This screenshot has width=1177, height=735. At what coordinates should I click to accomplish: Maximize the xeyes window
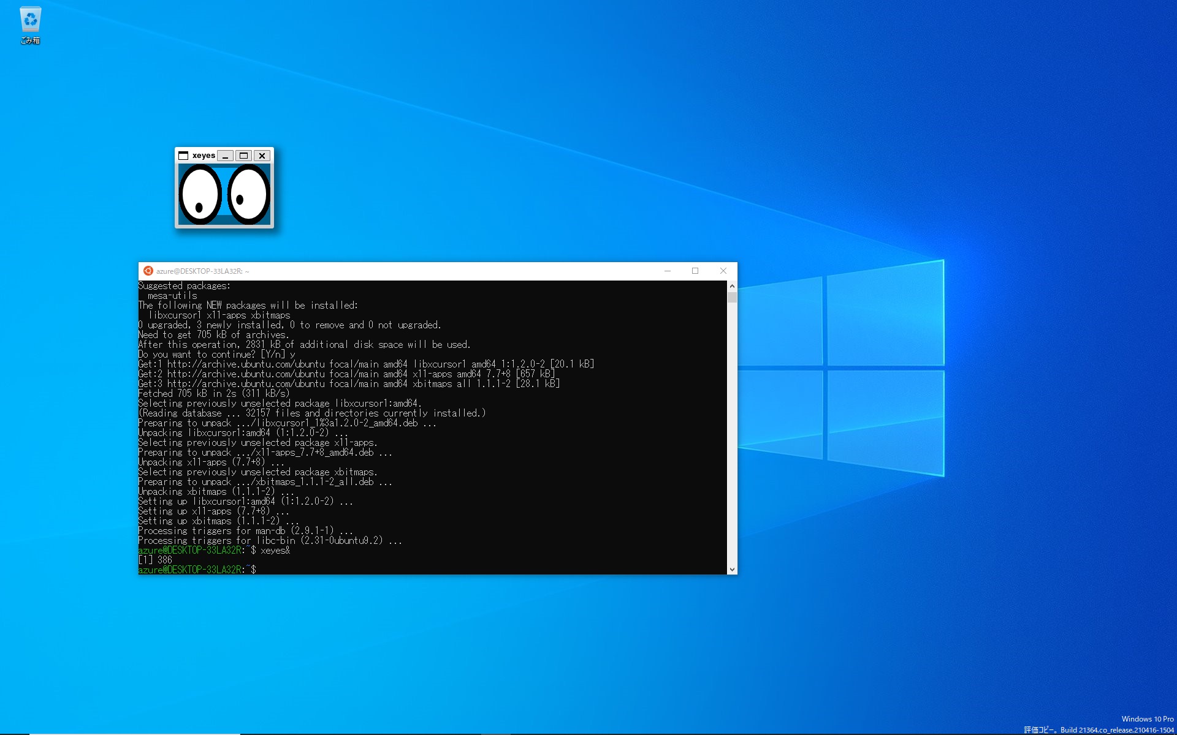pos(243,156)
